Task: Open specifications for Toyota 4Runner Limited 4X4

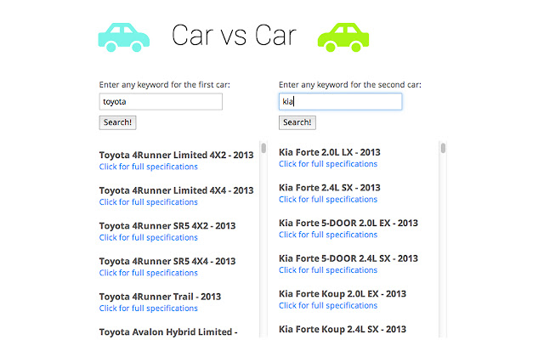Action: click(x=149, y=202)
